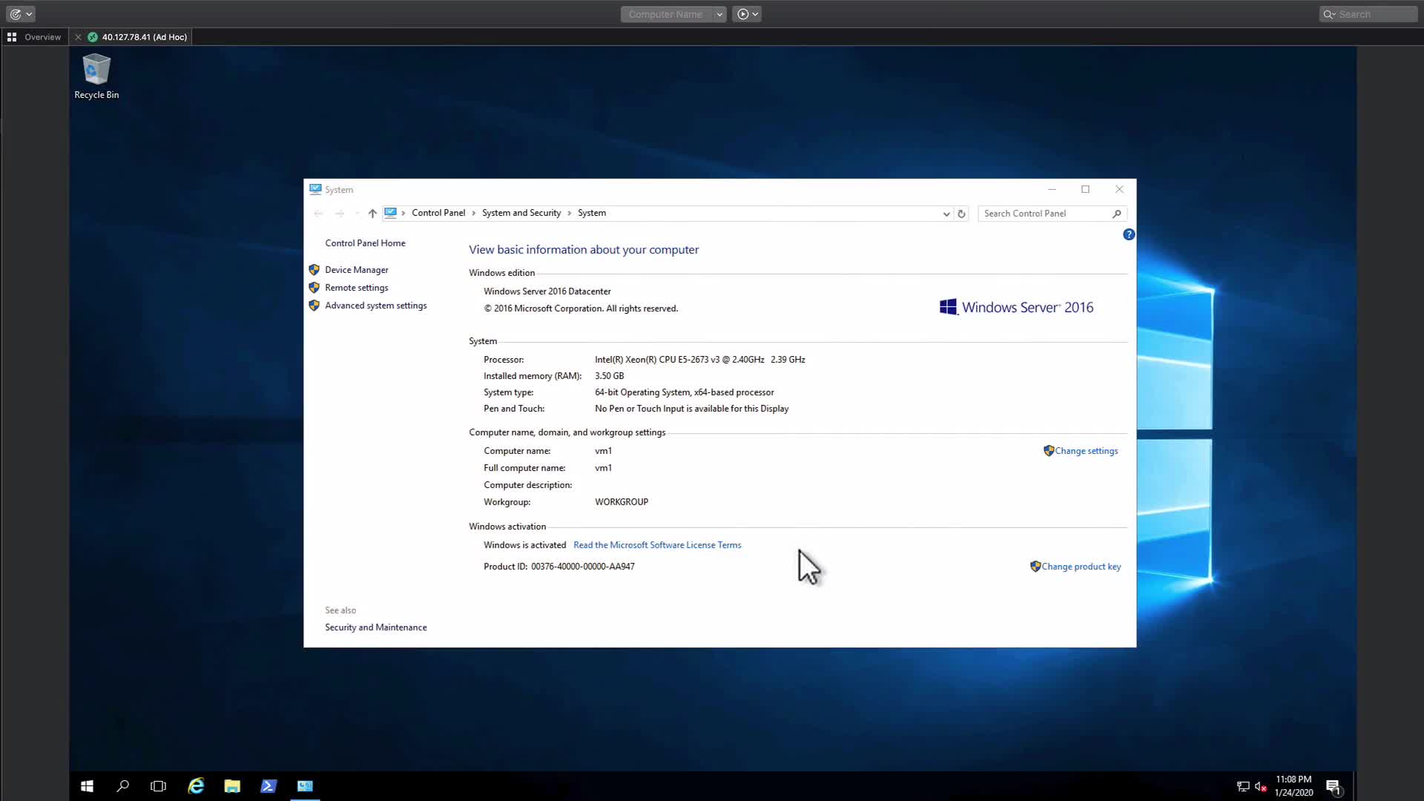Open the Action Center notifications icon

pos(1333,787)
